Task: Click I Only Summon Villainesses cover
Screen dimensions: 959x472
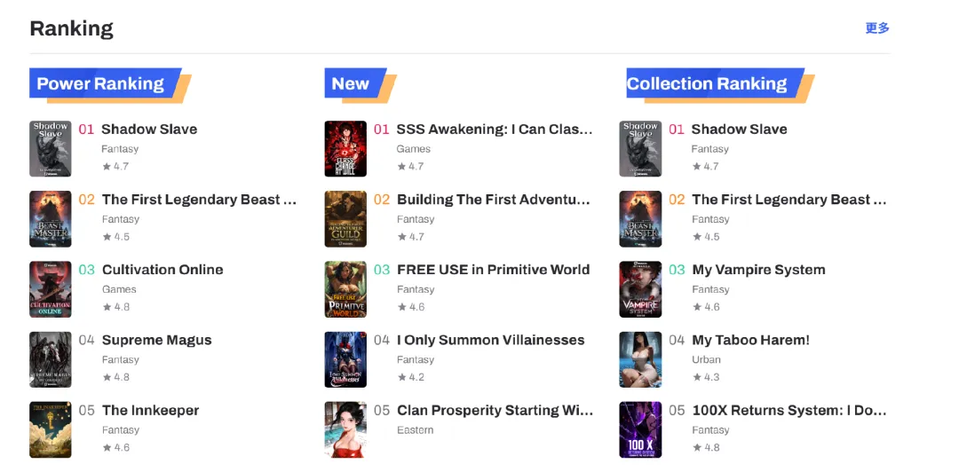Action: [x=345, y=359]
